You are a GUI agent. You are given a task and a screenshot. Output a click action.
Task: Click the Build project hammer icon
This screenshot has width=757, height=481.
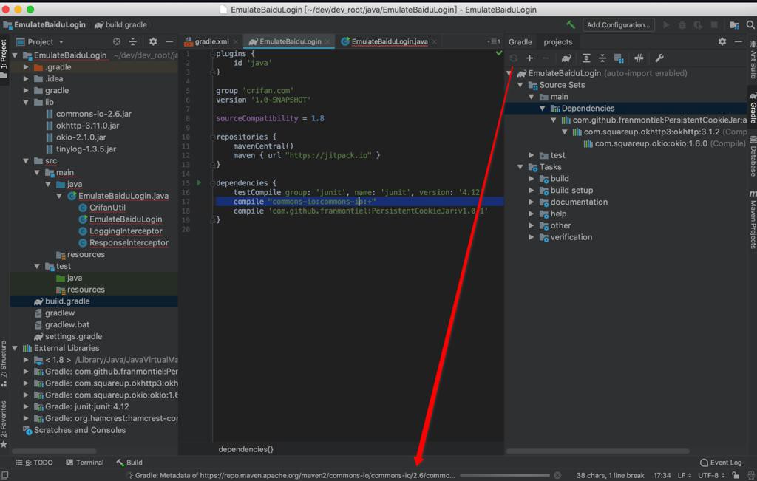pos(571,24)
